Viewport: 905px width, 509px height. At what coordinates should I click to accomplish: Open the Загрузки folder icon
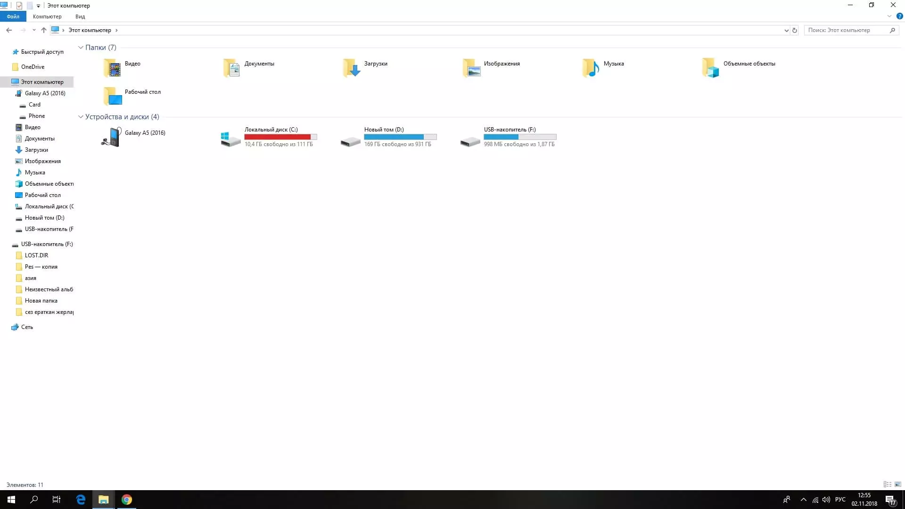351,68
